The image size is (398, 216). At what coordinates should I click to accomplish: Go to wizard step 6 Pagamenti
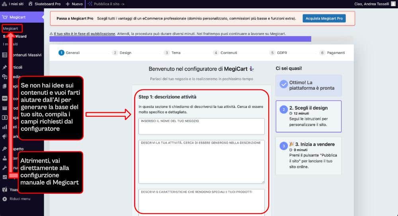332,53
